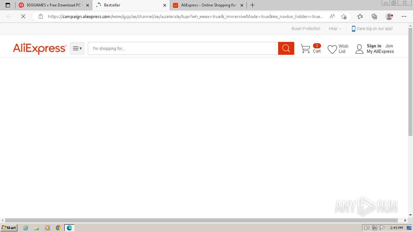The height and width of the screenshot is (232, 413).
Task: Open the media player taskbar icon
Action: (x=47, y=228)
